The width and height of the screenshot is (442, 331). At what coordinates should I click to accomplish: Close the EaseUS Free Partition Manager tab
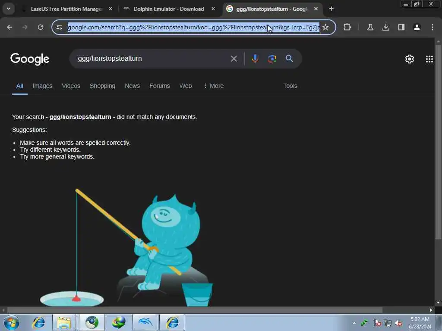click(110, 9)
